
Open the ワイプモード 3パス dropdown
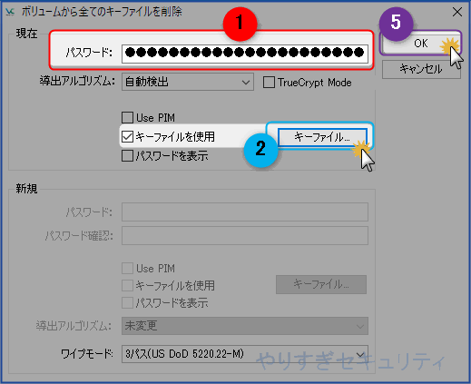pos(245,354)
